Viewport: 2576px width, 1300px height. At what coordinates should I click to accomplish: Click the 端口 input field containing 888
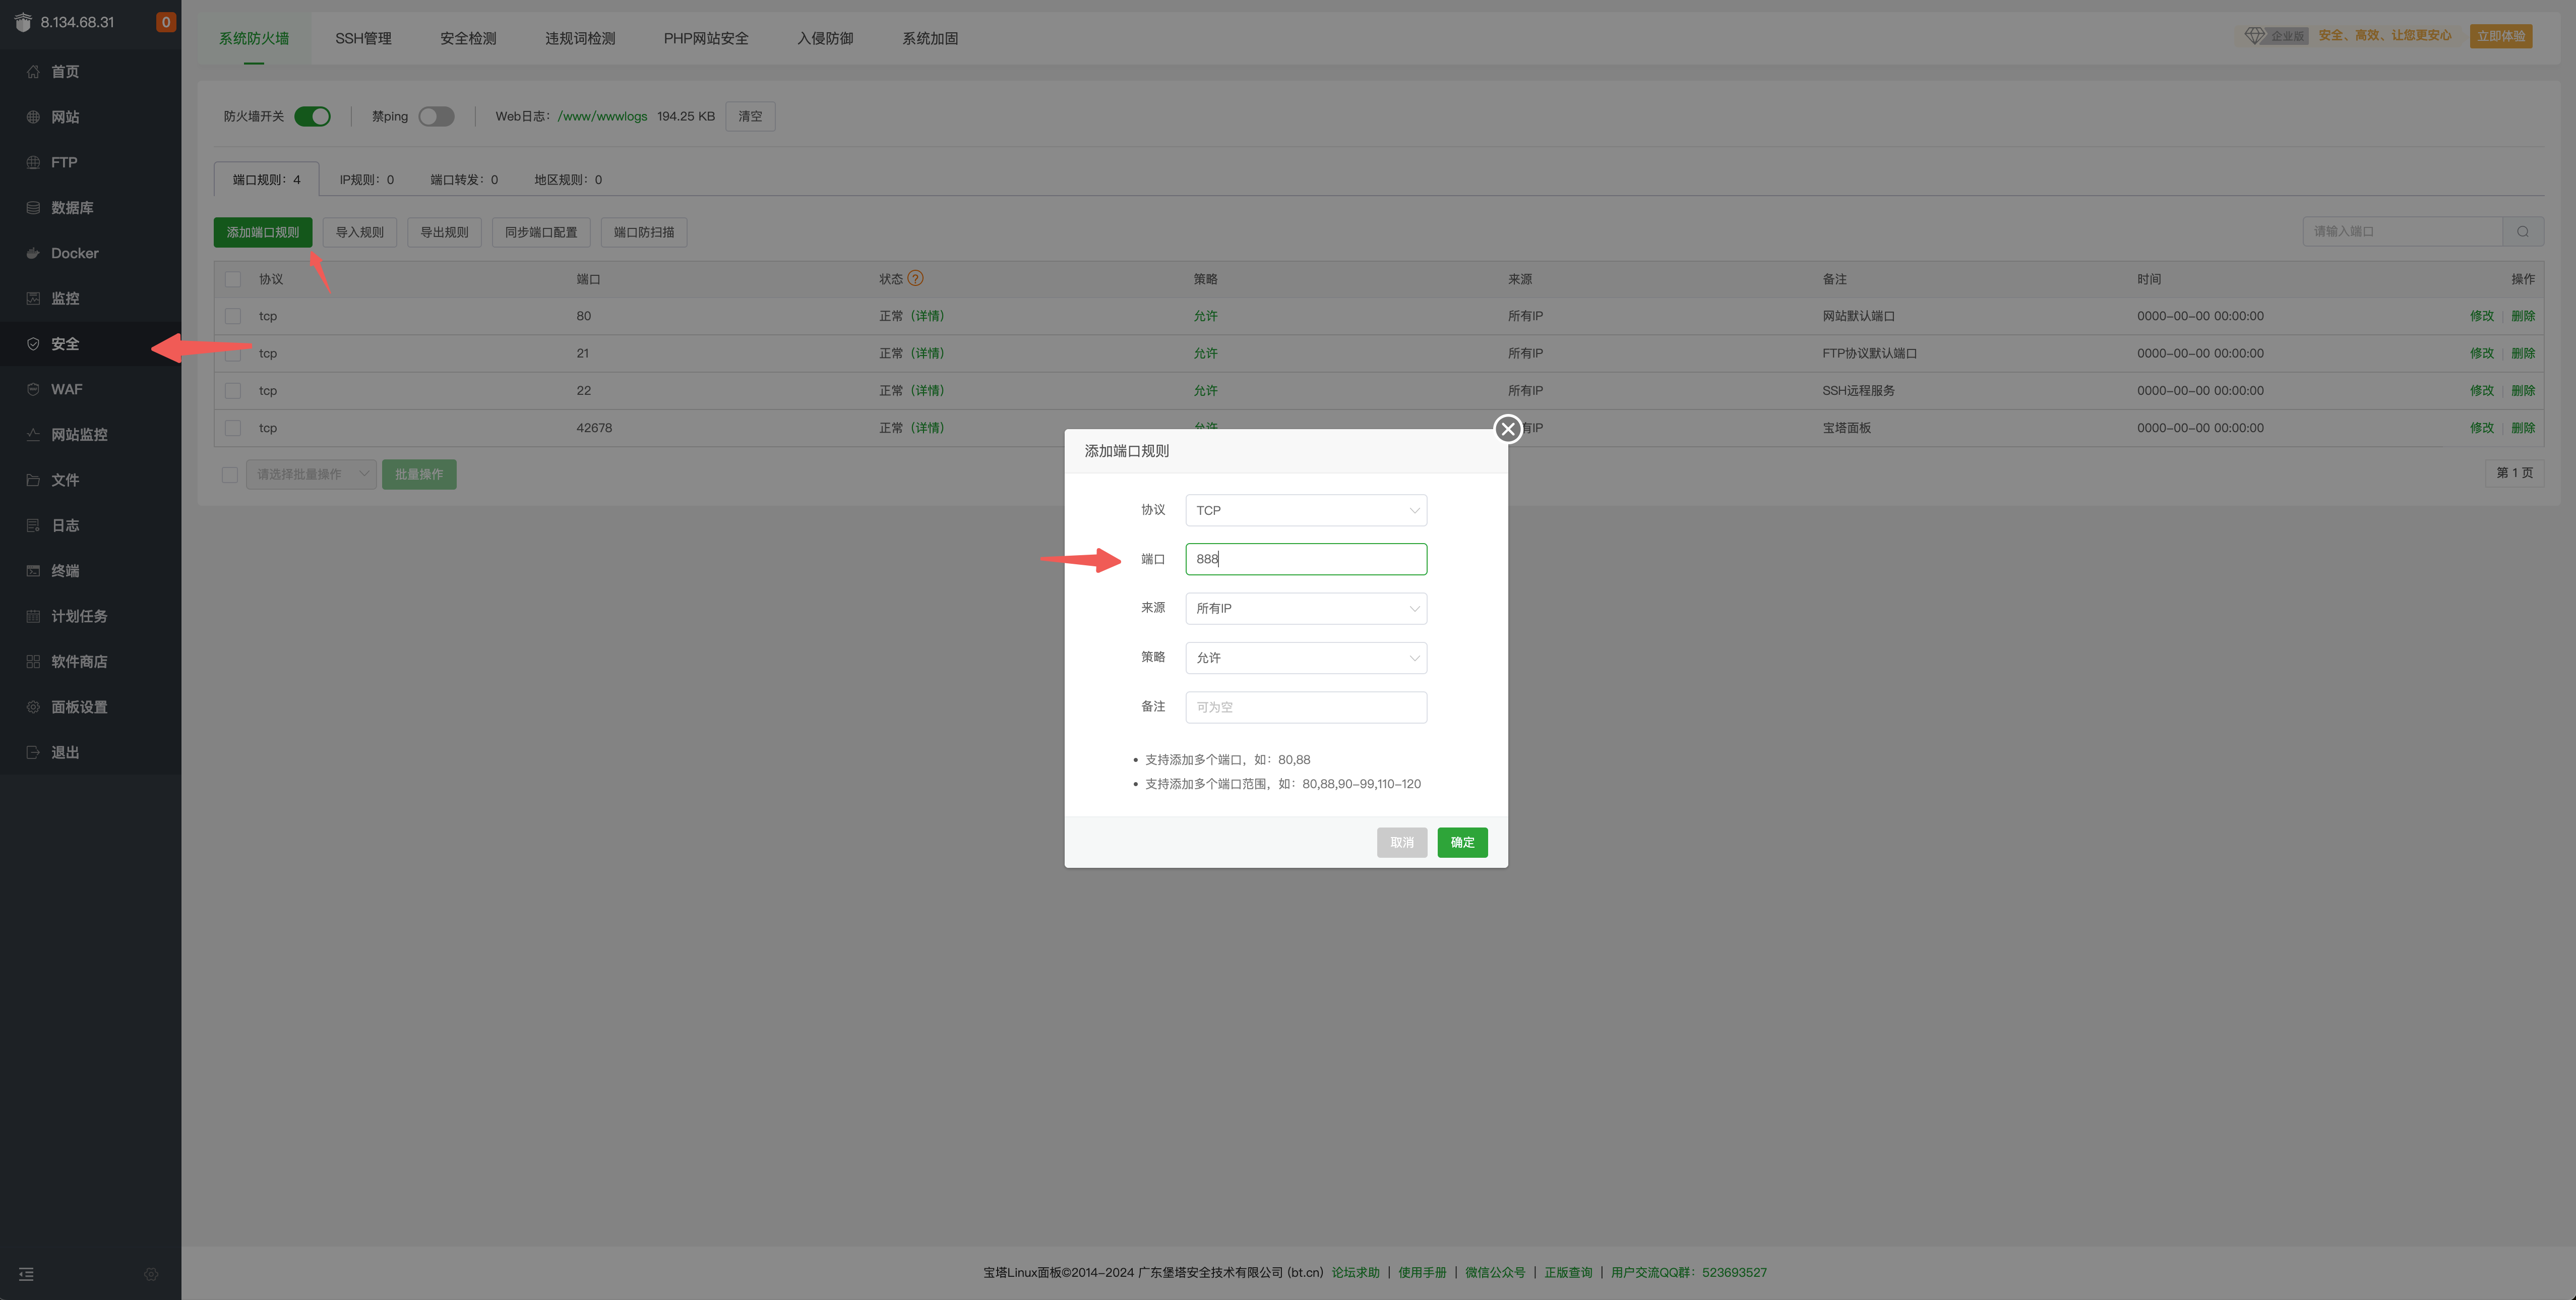[x=1306, y=559]
